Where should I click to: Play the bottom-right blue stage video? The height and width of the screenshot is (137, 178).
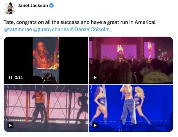tap(95, 125)
